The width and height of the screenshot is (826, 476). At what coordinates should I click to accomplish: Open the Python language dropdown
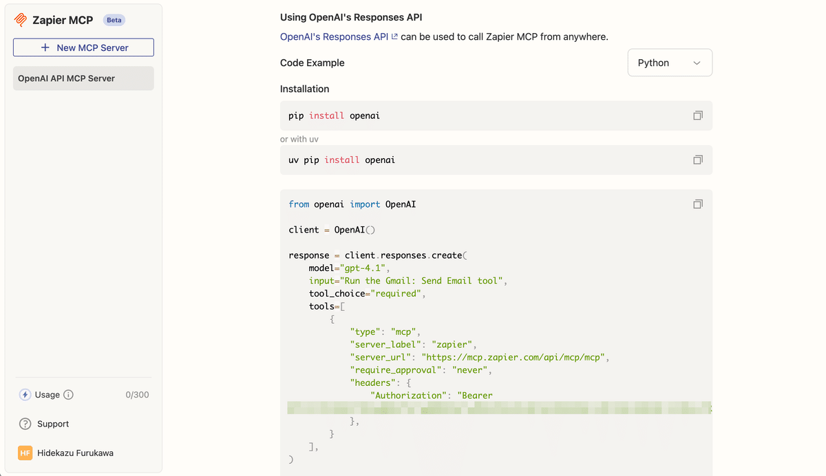click(x=669, y=62)
